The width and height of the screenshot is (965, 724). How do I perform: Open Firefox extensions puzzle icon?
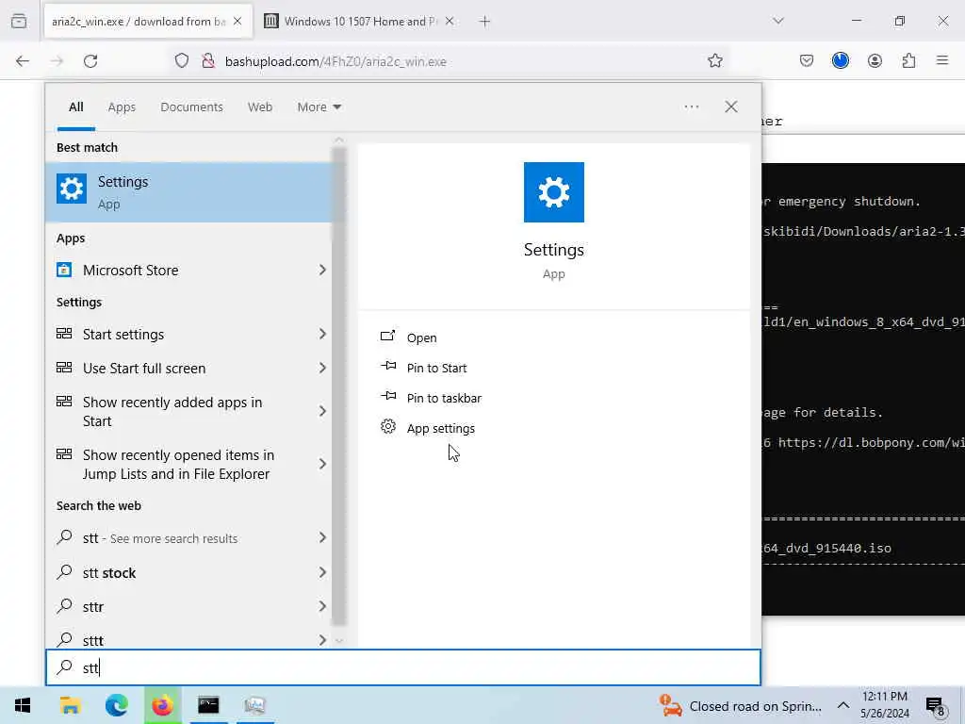(909, 61)
